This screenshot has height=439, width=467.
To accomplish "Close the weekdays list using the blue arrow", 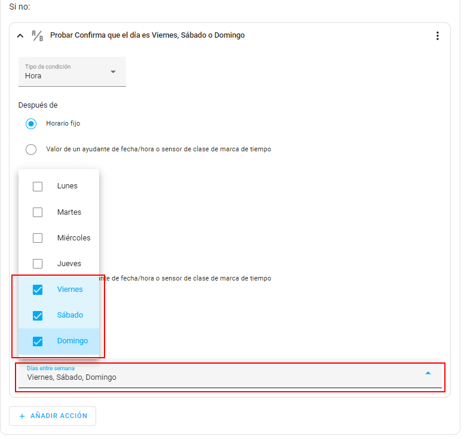I will click(x=428, y=373).
